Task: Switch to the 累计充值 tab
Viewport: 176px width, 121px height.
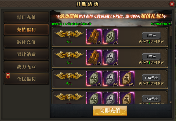Action: tap(26, 42)
